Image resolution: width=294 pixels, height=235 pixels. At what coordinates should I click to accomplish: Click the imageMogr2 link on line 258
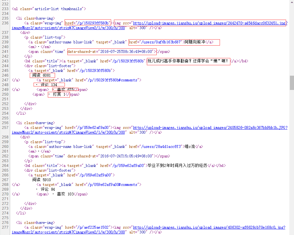pos(68,132)
